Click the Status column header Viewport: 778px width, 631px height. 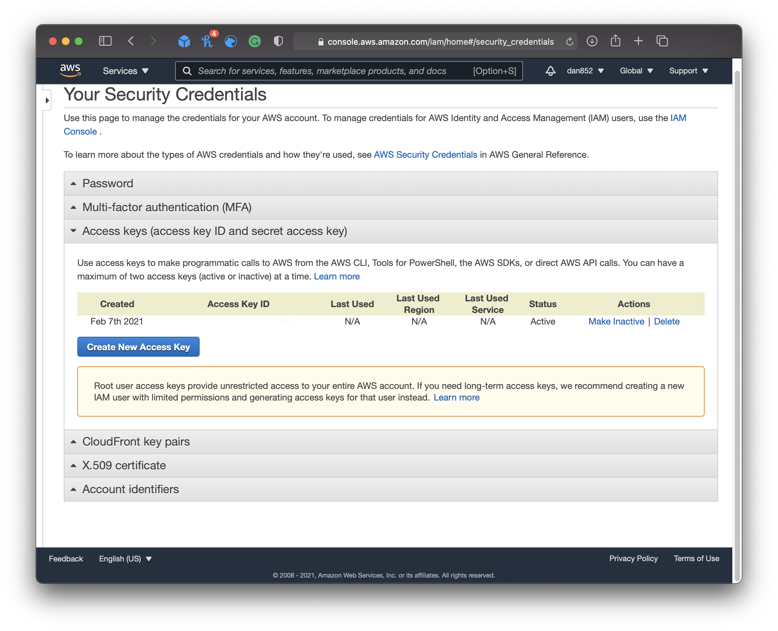coord(542,304)
